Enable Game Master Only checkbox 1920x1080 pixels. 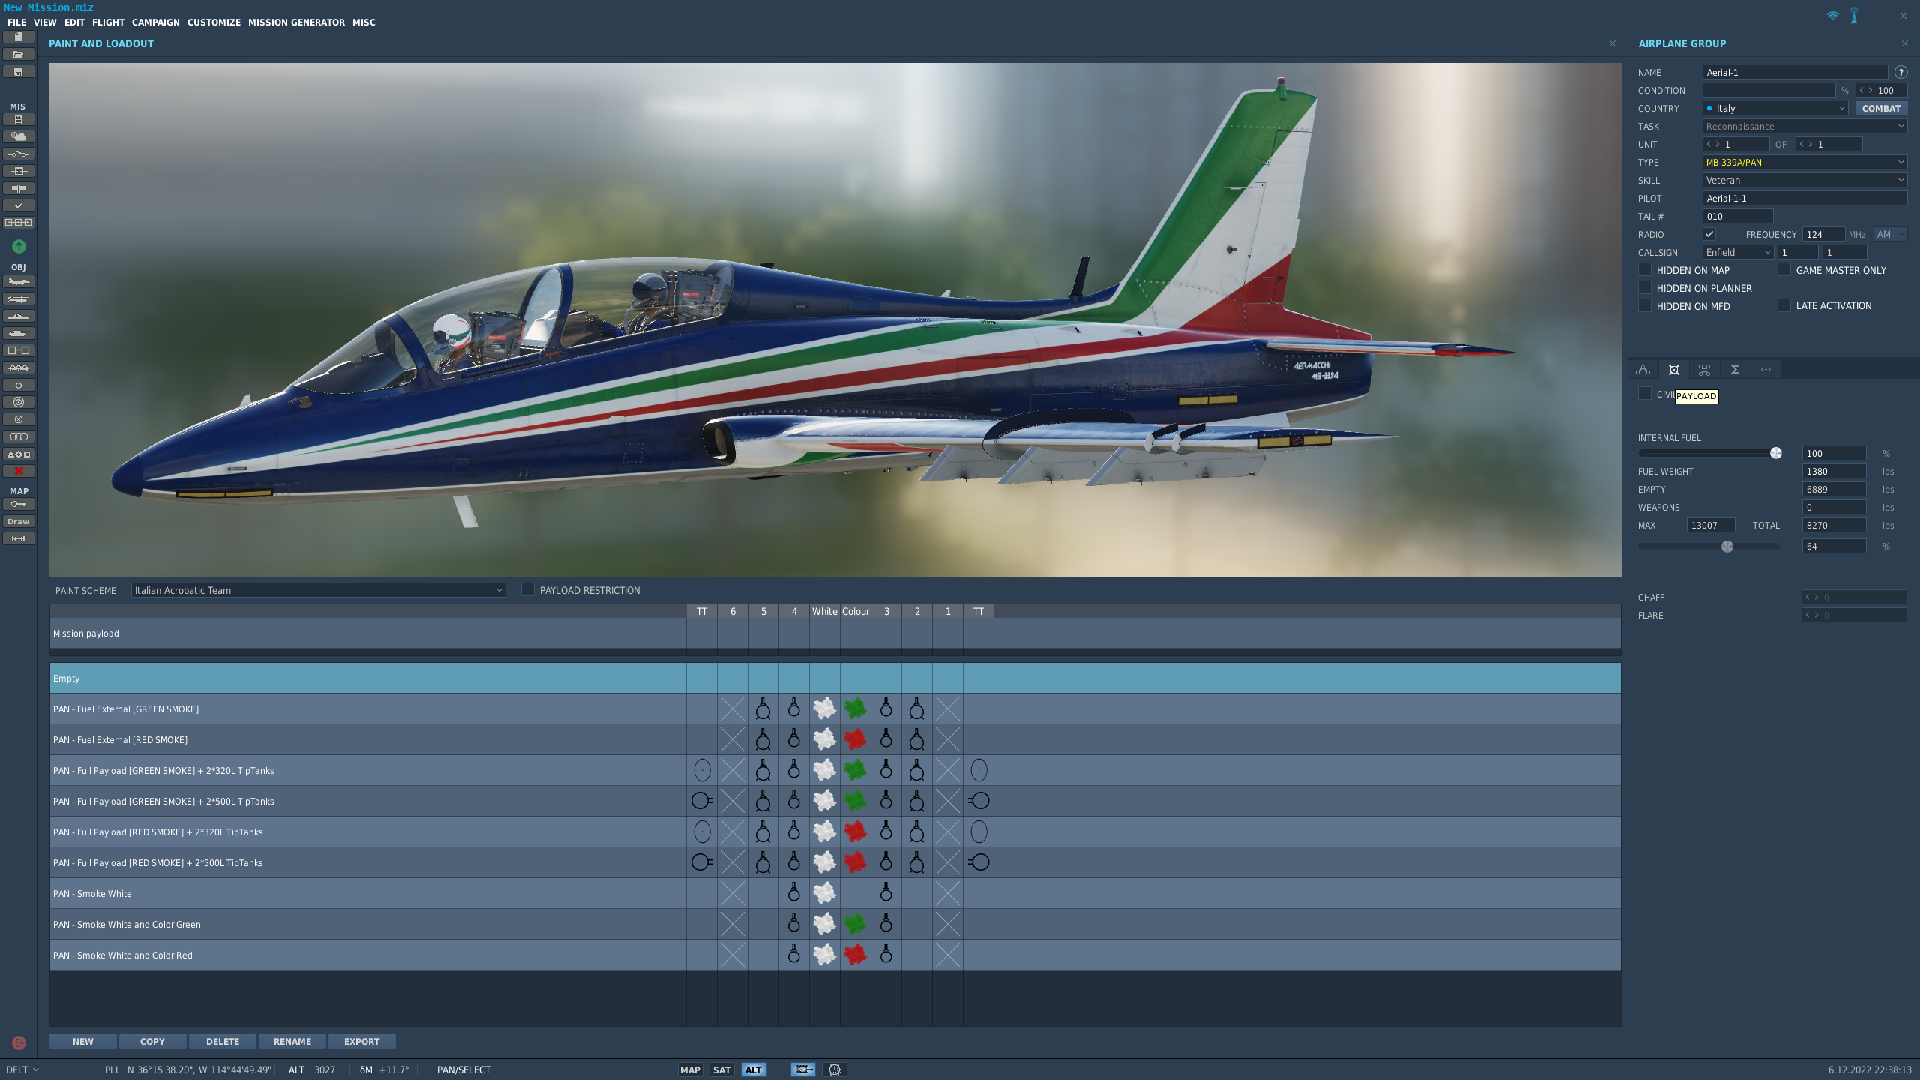coord(1784,269)
